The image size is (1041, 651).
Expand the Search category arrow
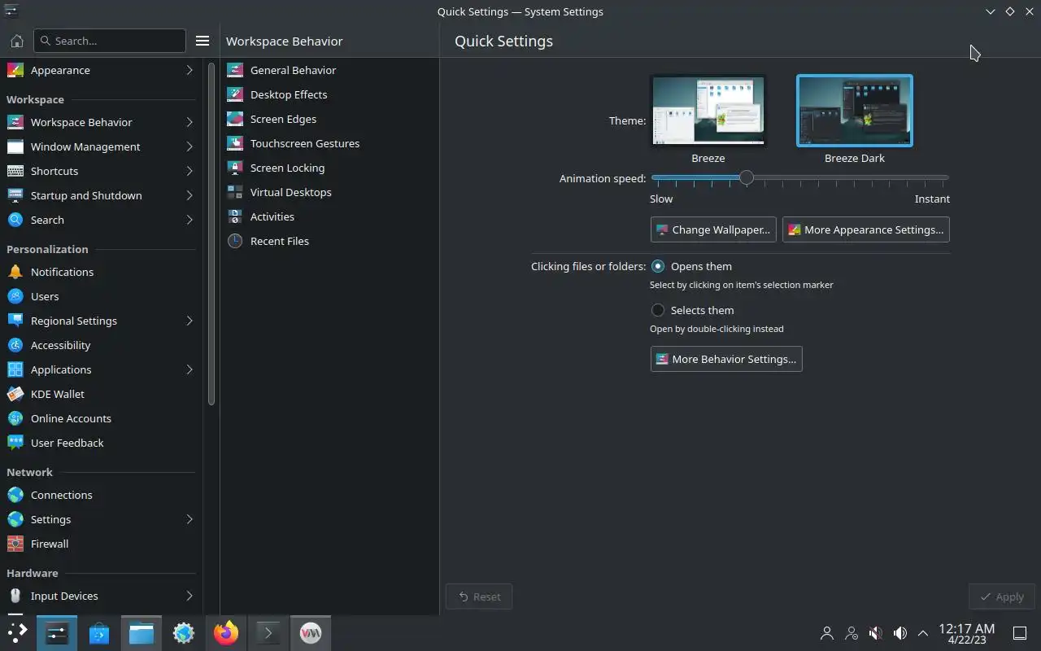(189, 220)
